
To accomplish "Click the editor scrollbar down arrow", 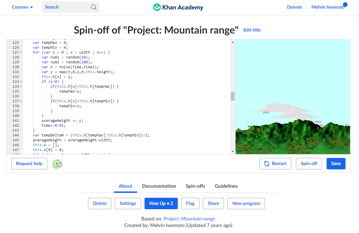I will (x=233, y=152).
